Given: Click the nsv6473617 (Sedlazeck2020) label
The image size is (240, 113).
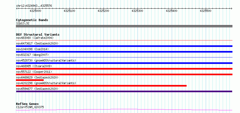Looking at the screenshot, I should coord(37,43).
